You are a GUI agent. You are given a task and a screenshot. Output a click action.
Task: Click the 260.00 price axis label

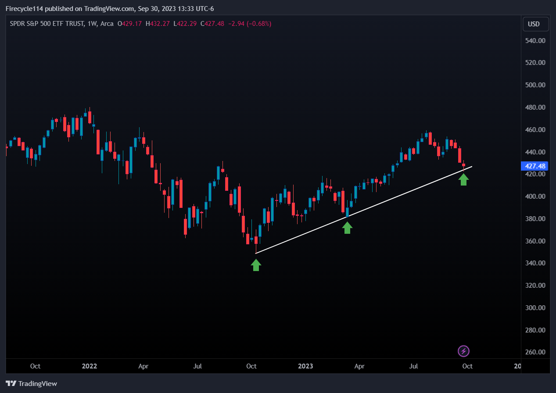[x=535, y=352]
